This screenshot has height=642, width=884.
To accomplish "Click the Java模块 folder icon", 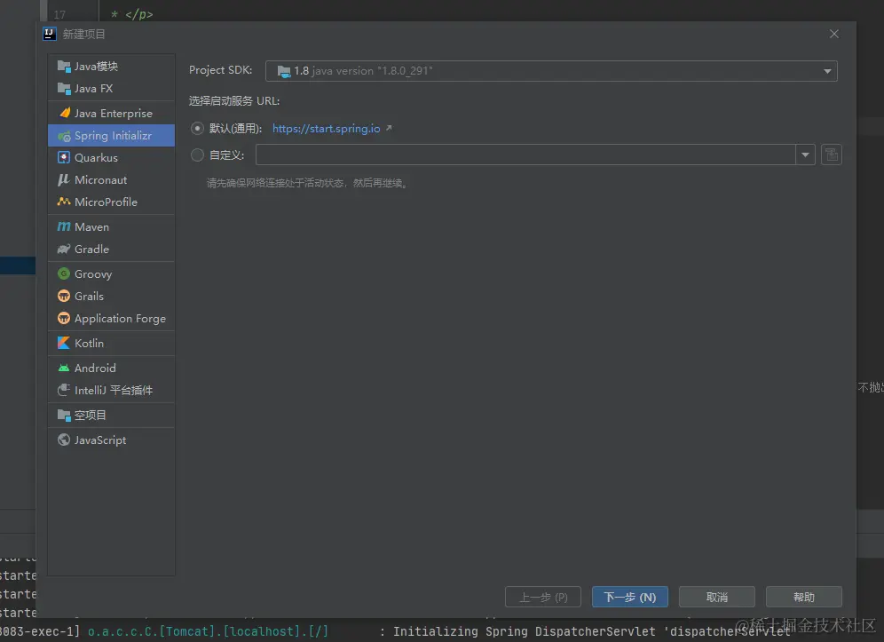I will 64,67.
